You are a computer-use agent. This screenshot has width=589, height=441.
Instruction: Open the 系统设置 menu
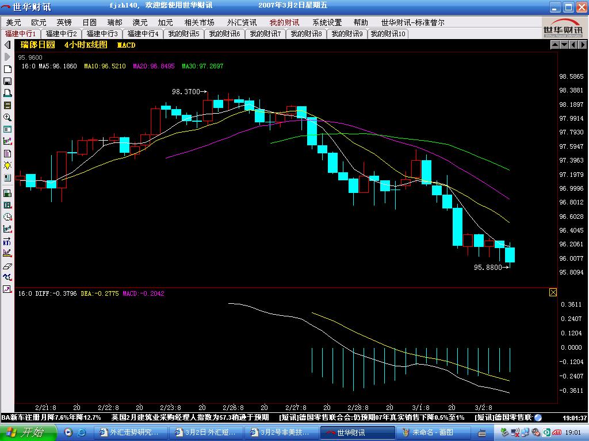[x=327, y=22]
